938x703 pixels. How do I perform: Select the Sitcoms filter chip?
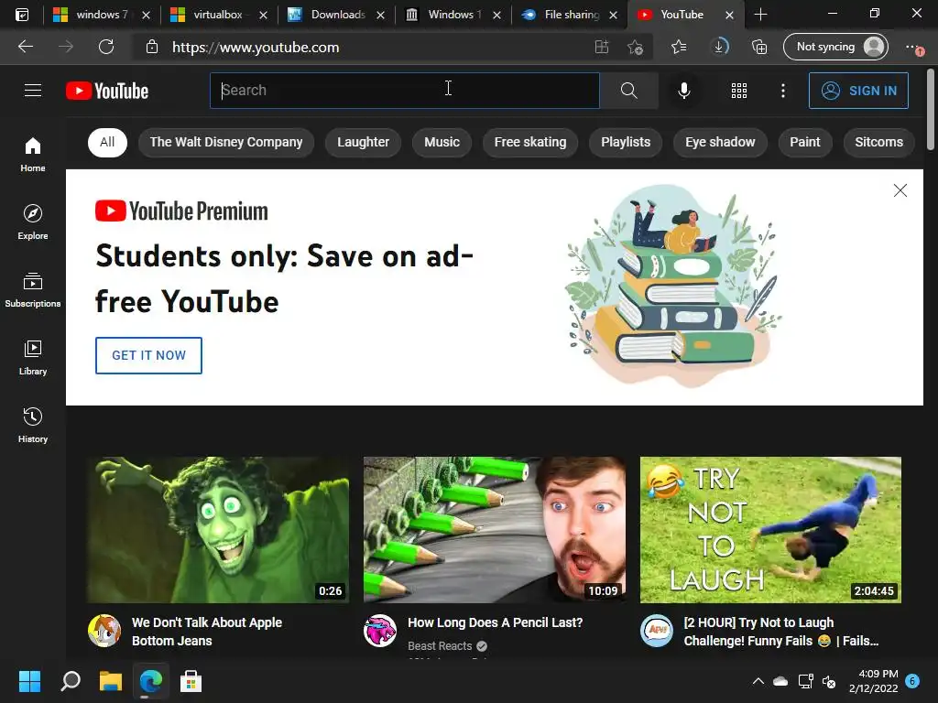(x=878, y=142)
